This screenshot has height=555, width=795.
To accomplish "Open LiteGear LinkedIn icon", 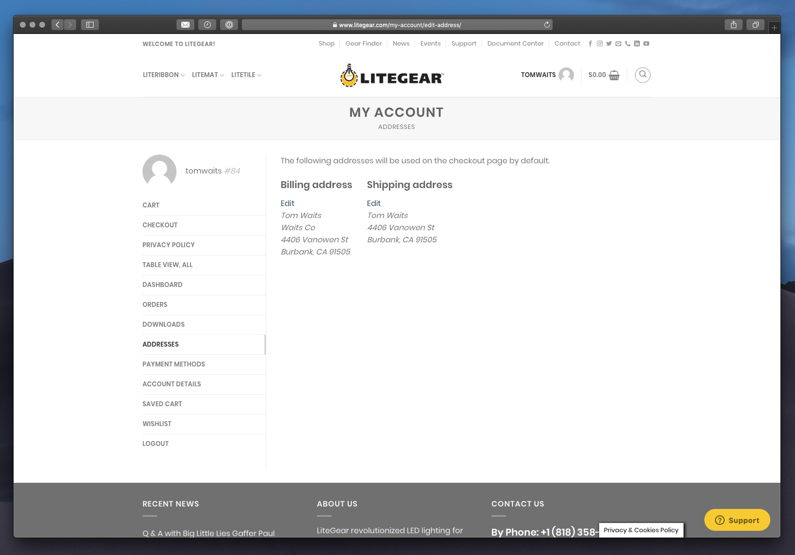I will [x=637, y=44].
